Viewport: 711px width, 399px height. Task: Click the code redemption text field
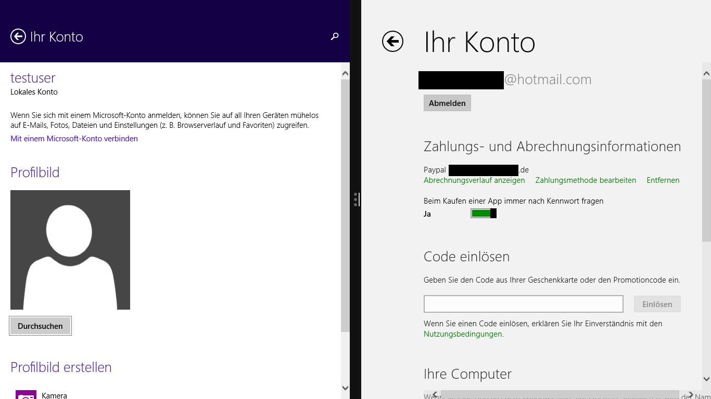[523, 304]
